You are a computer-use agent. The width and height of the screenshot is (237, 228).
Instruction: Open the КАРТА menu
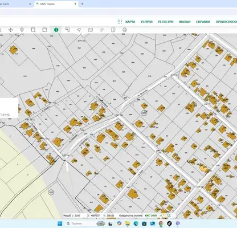[130, 22]
